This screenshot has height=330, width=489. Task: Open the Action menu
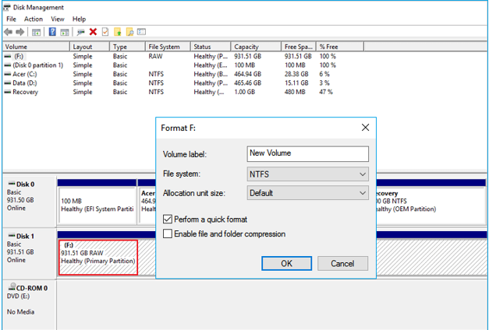tap(34, 19)
